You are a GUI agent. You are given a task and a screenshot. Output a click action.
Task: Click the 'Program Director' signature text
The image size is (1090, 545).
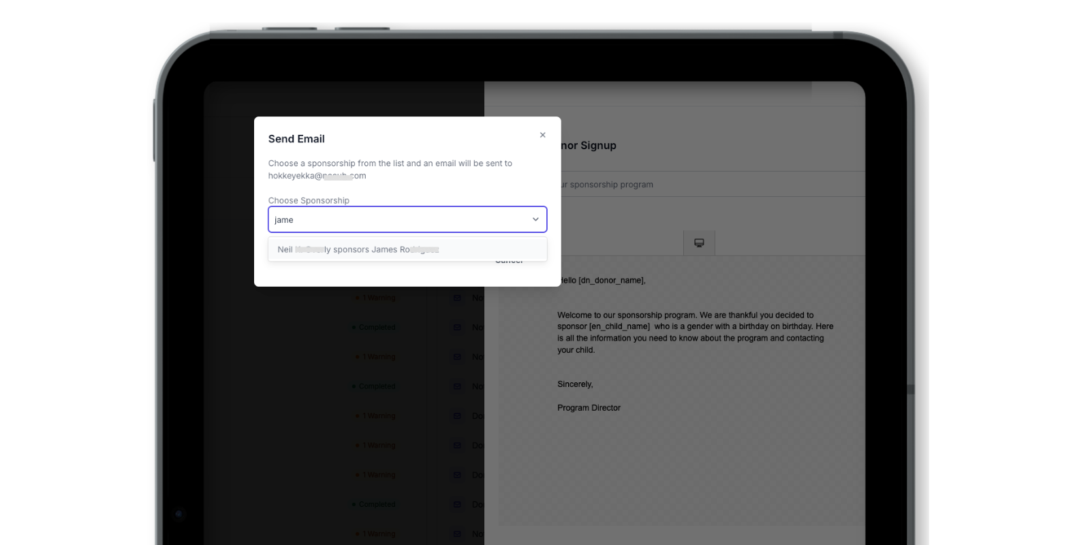point(589,408)
